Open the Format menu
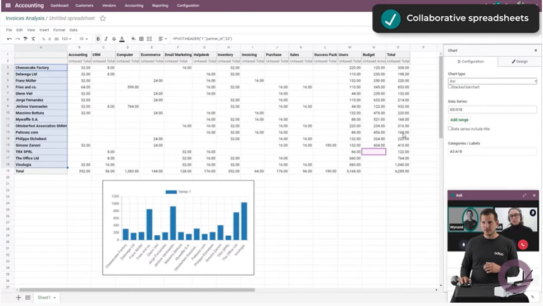This screenshot has height=306, width=543. 59,30
